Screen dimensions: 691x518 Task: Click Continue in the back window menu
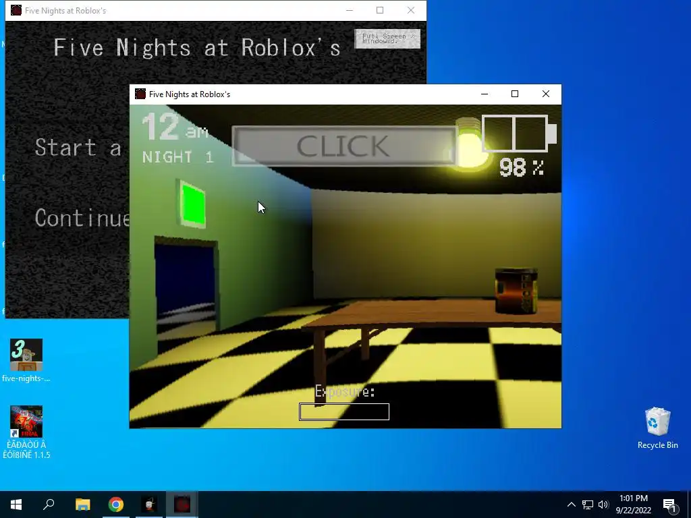click(x=82, y=218)
